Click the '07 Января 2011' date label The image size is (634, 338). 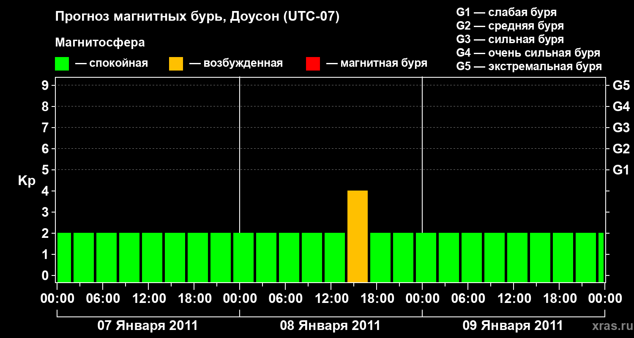(148, 326)
